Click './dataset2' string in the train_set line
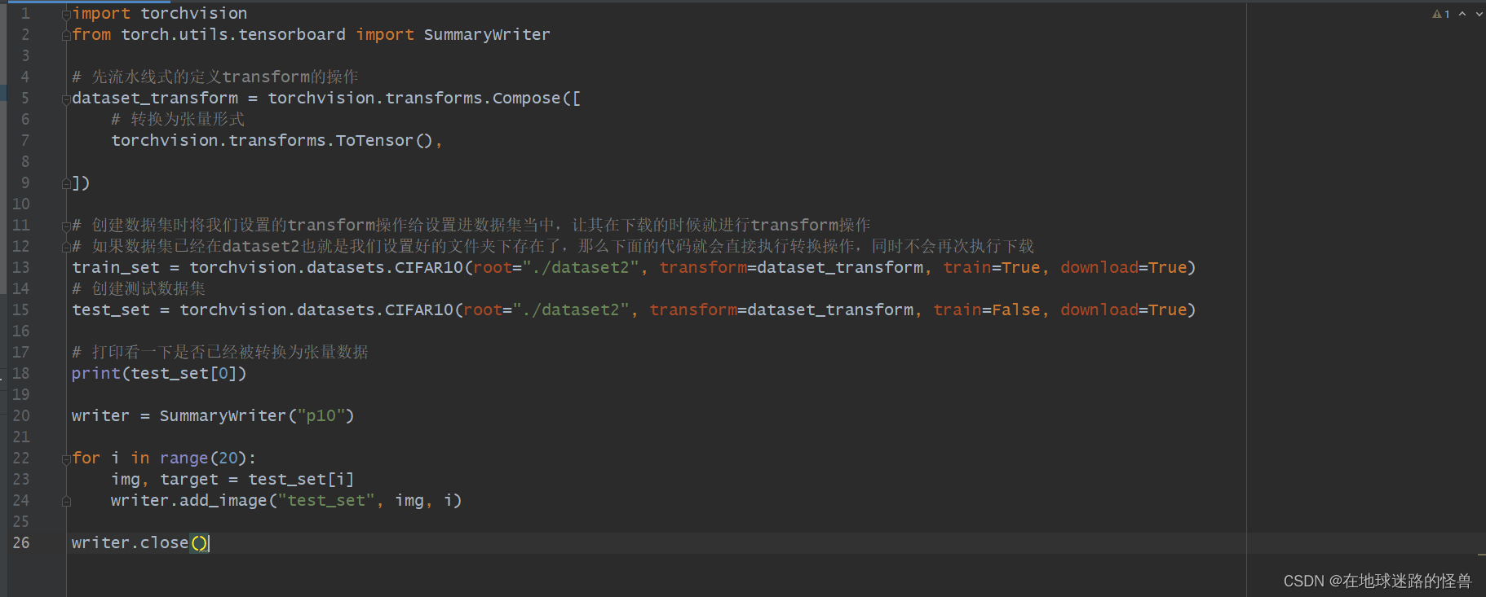 pos(581,267)
